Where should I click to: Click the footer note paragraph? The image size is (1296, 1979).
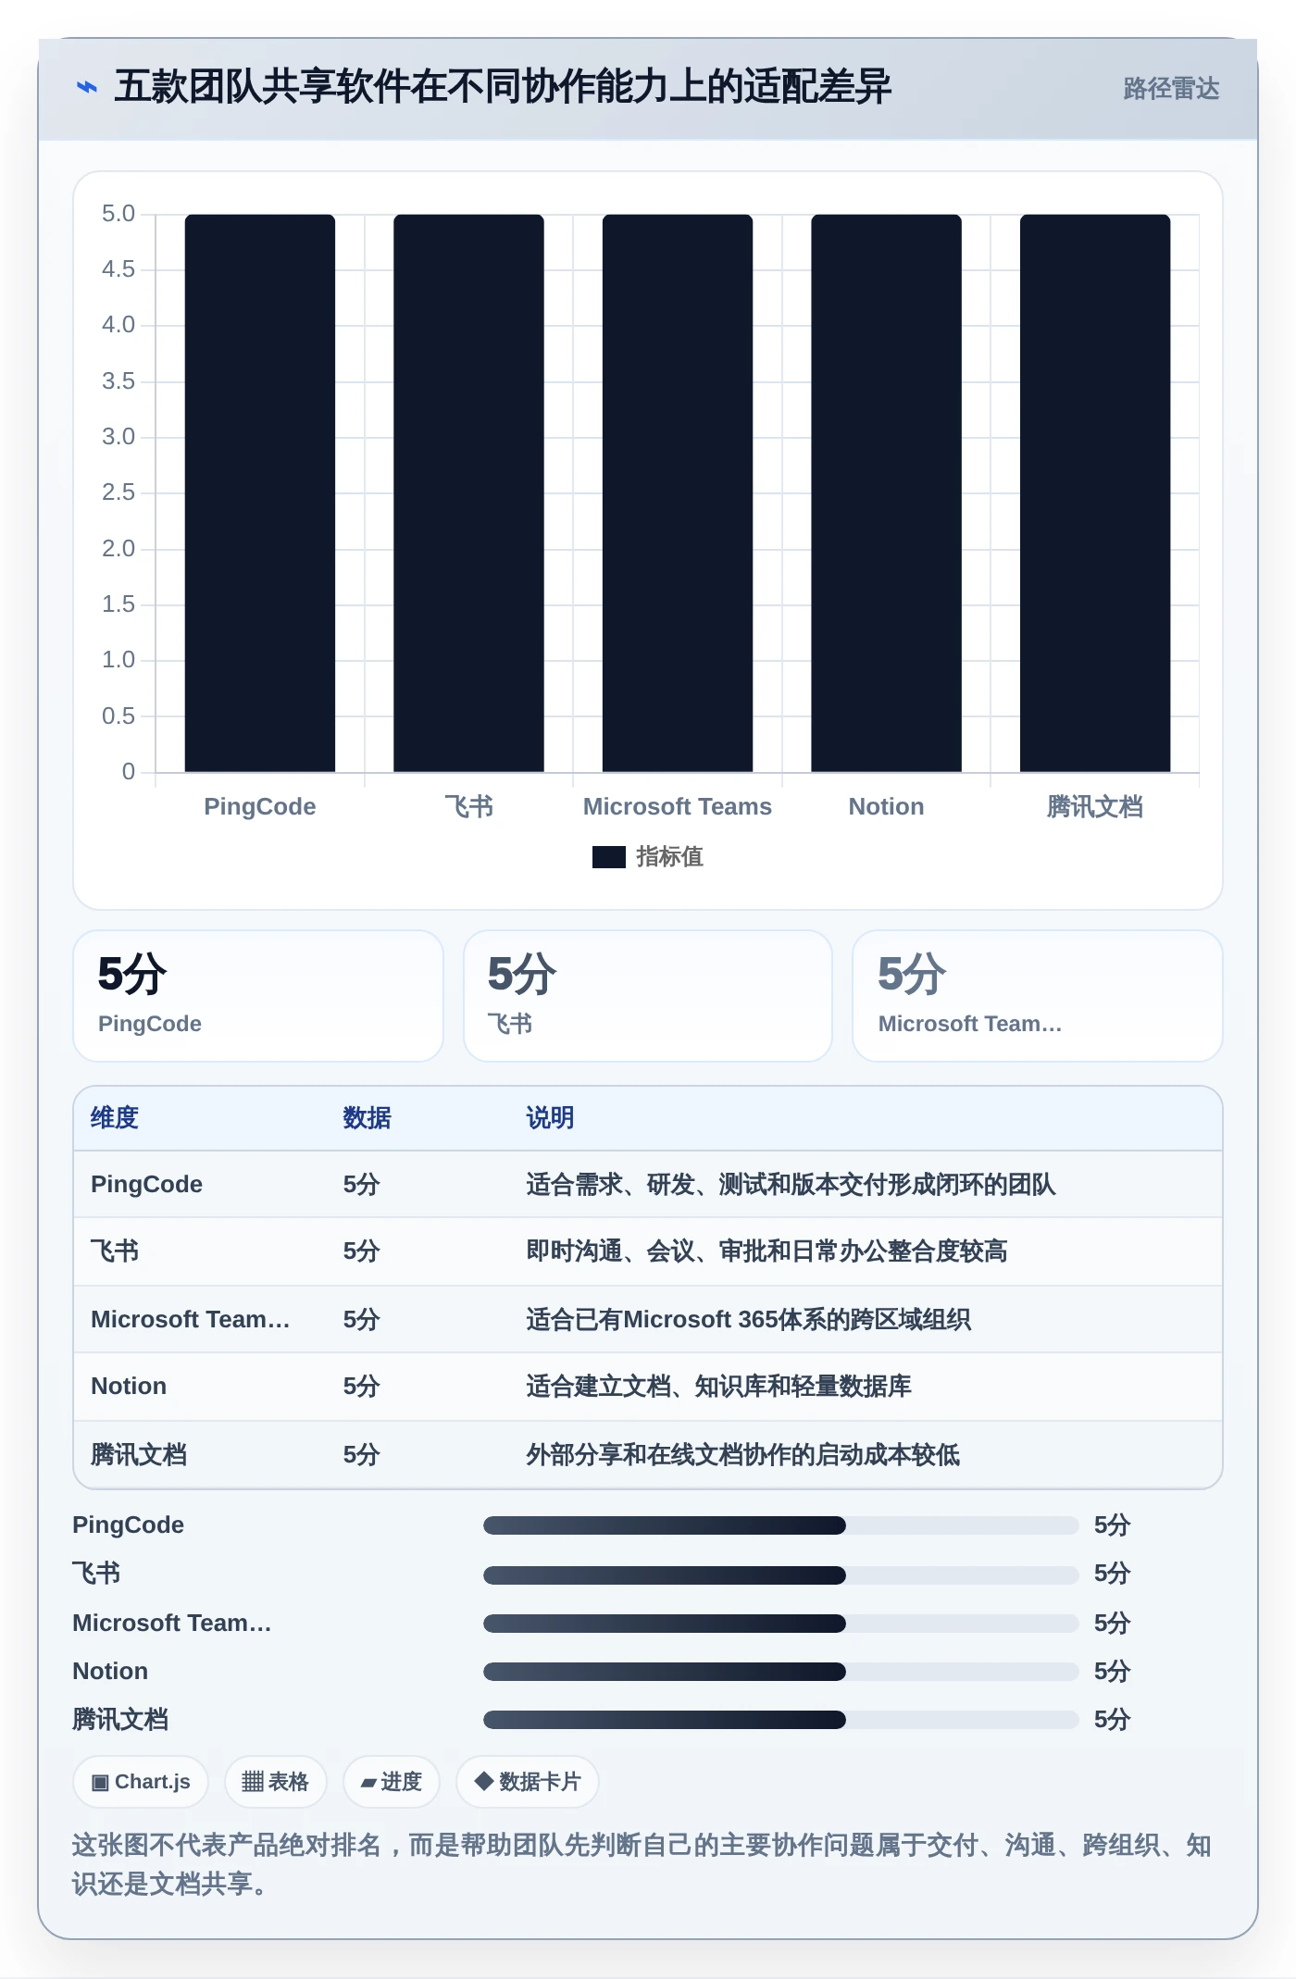coord(642,1864)
